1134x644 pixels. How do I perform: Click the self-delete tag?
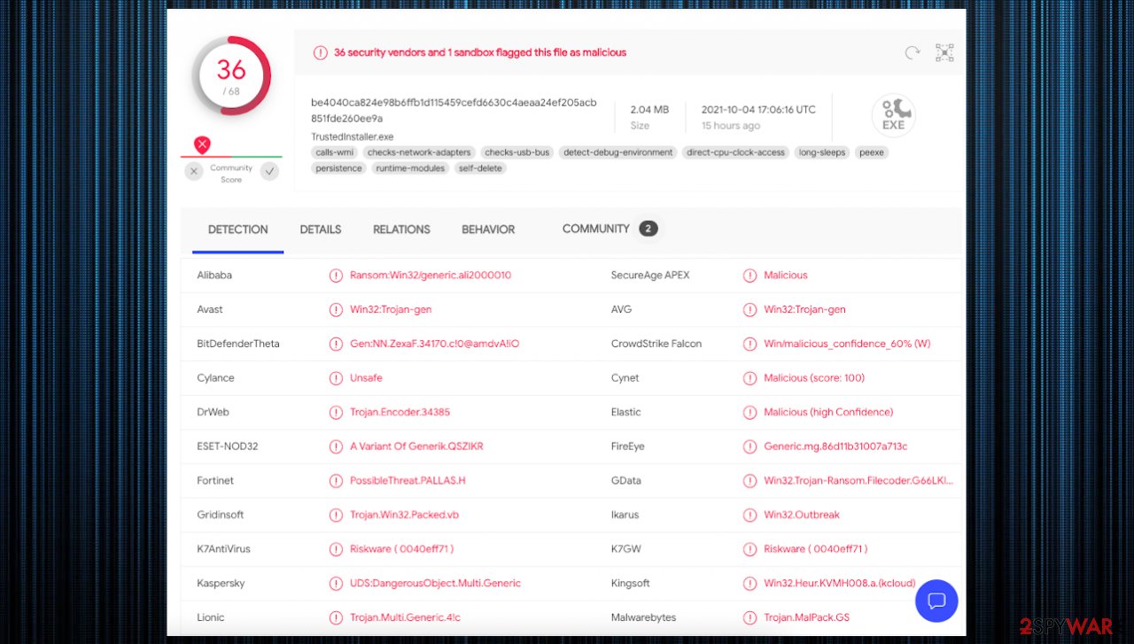tap(480, 168)
